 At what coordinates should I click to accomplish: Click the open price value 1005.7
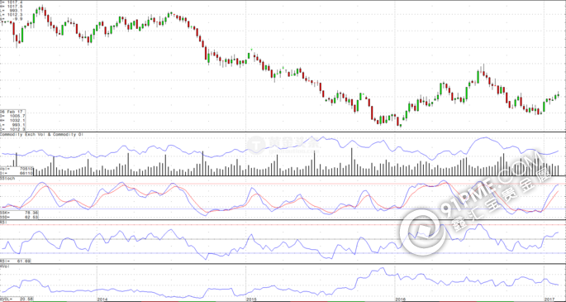point(17,116)
